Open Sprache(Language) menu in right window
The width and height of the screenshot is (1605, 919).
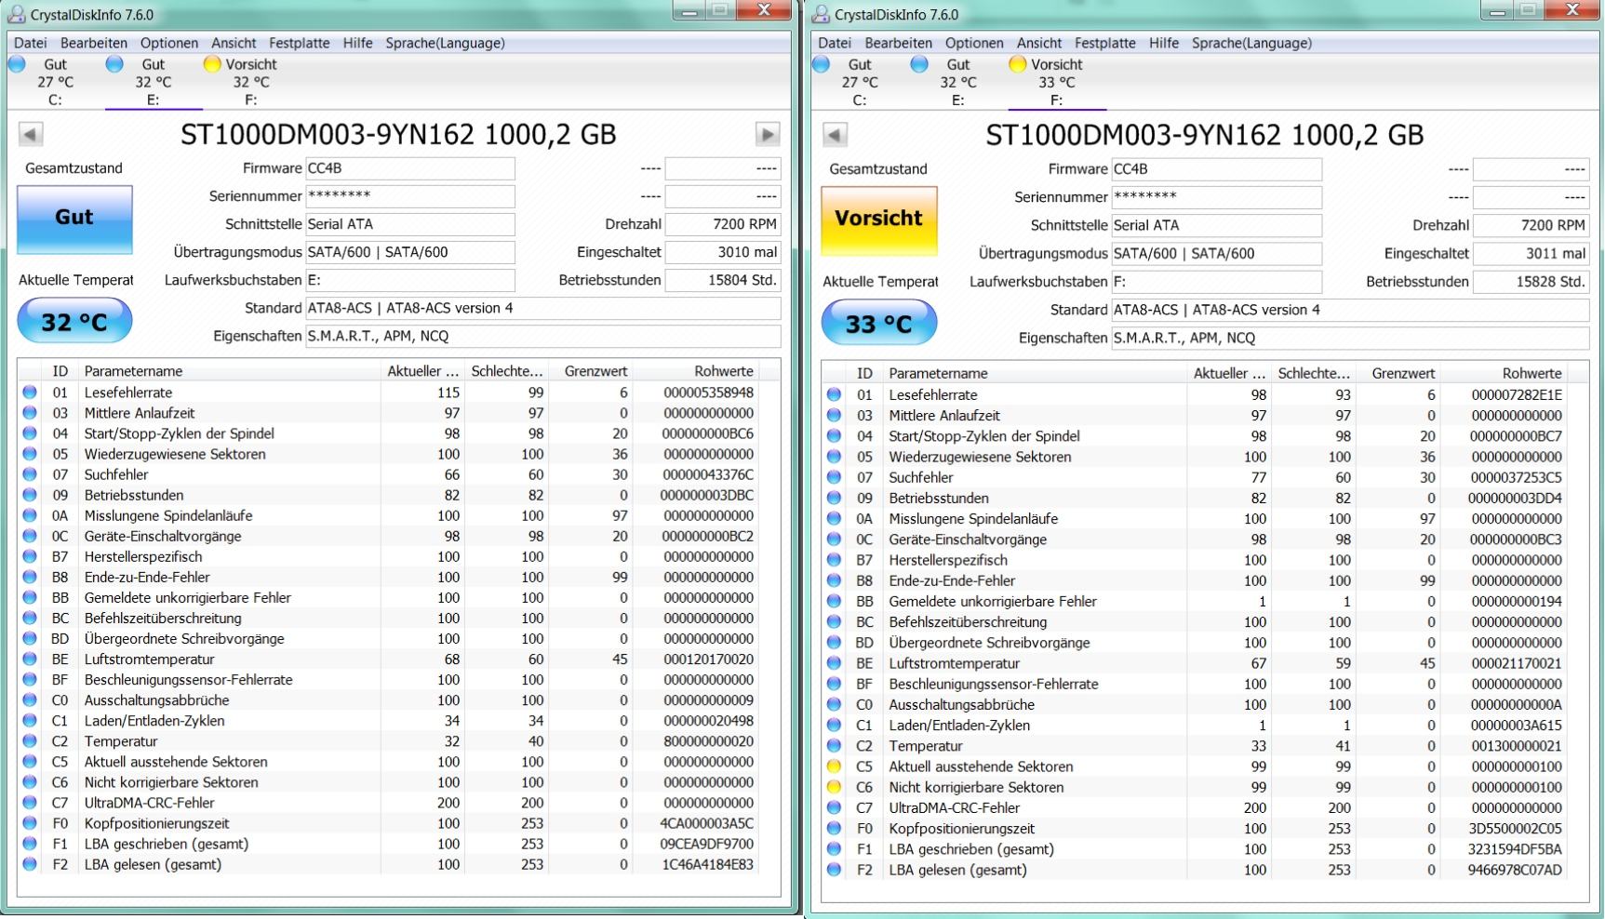tap(1251, 43)
